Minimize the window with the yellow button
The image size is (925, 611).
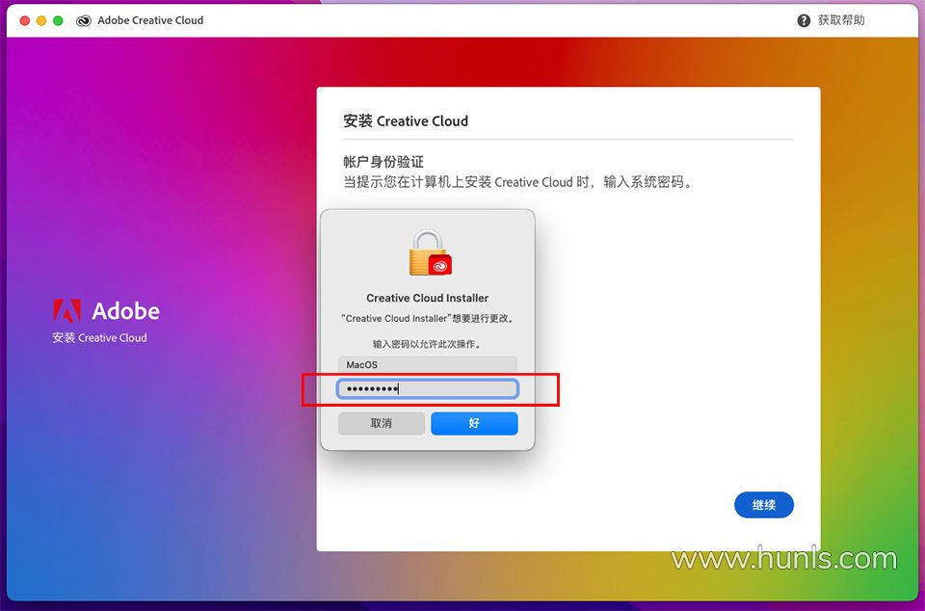[41, 20]
